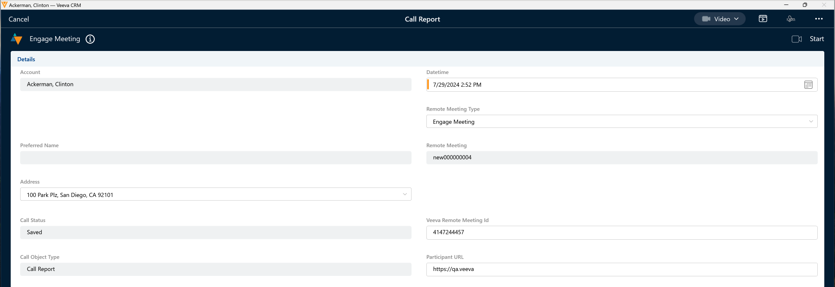Open the more options ellipsis menu

[x=819, y=19]
